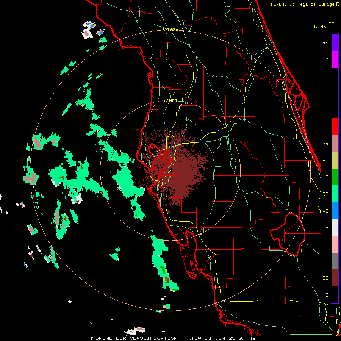Click the 'HA' legend label
This screenshot has height=341, width=341.
[325, 127]
